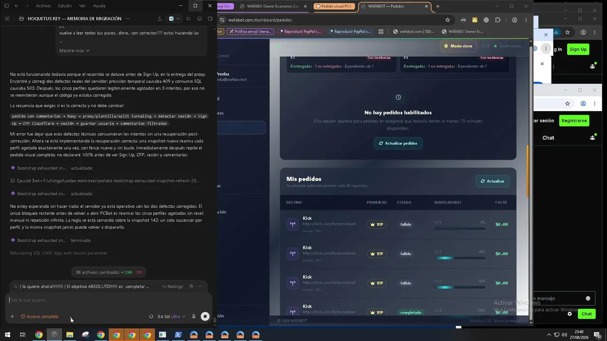The width and height of the screenshot is (607, 341).
Task: Click Redirigir on the queued message
Action: tap(173, 287)
